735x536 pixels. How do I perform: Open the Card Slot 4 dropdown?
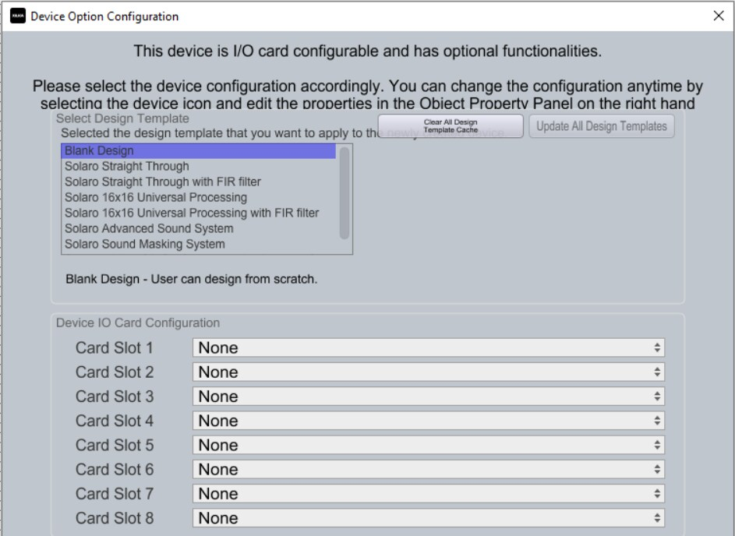click(429, 421)
